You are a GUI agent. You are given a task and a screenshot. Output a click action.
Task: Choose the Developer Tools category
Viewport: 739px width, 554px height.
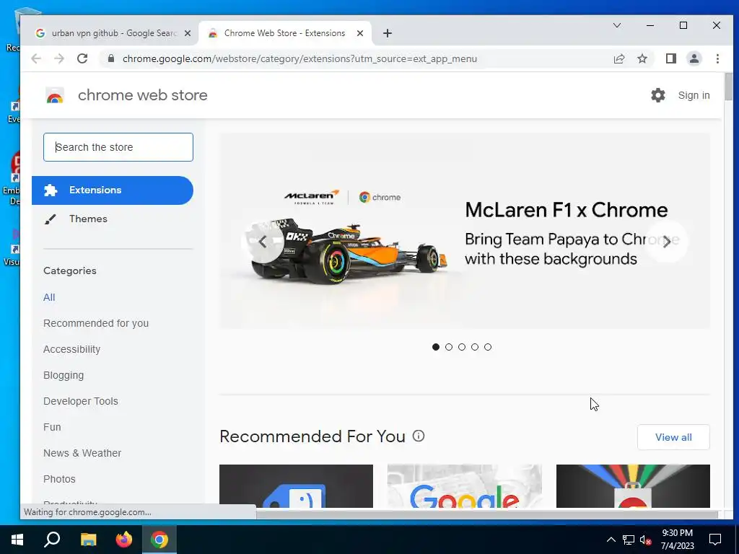point(81,401)
